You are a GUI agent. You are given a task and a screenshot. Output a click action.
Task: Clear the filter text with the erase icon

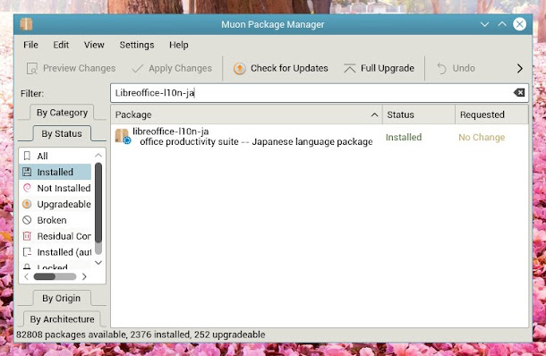coord(519,92)
